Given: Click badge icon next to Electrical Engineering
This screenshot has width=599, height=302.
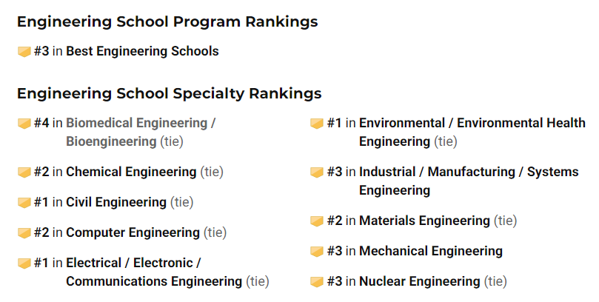Looking at the screenshot, I should coord(24,264).
